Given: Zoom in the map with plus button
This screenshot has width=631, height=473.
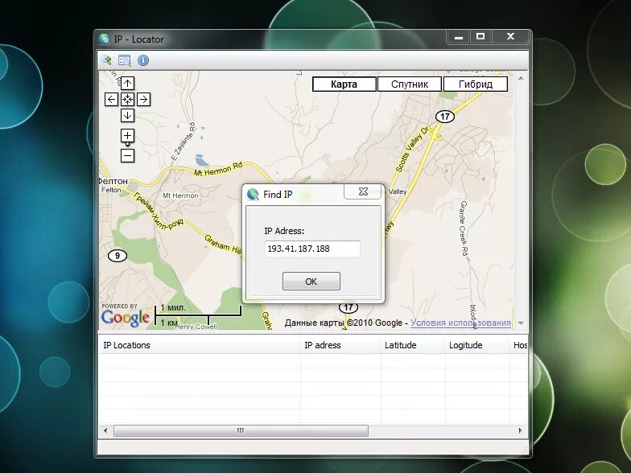Looking at the screenshot, I should [127, 135].
